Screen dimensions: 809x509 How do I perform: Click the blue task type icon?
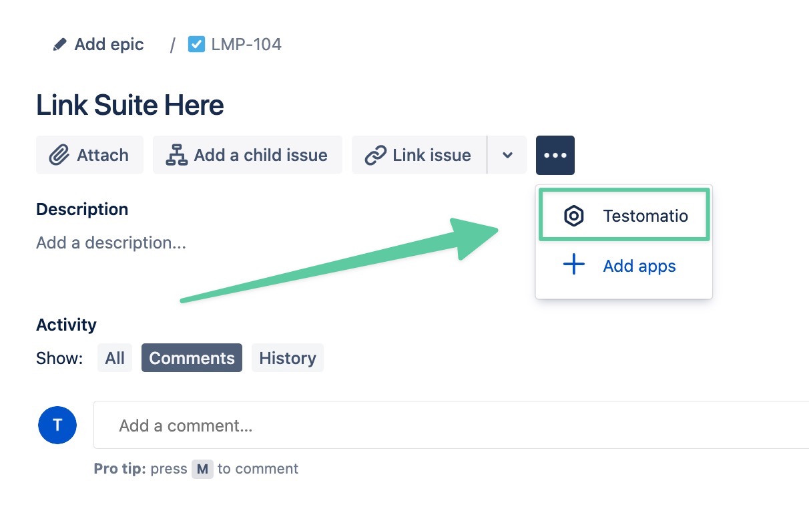click(x=196, y=45)
